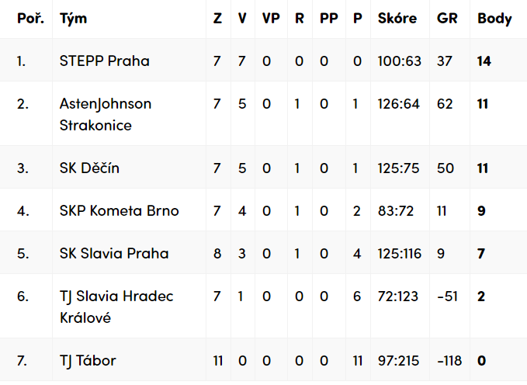The image size is (527, 385).
Task: Click the Z column header
Action: pos(218,19)
